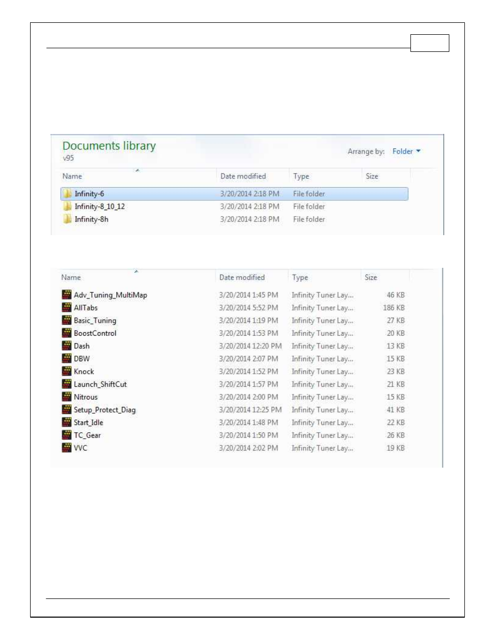Screen dimensions: 495x641
Task: Select the BoostControl file name
Action: (x=95, y=333)
